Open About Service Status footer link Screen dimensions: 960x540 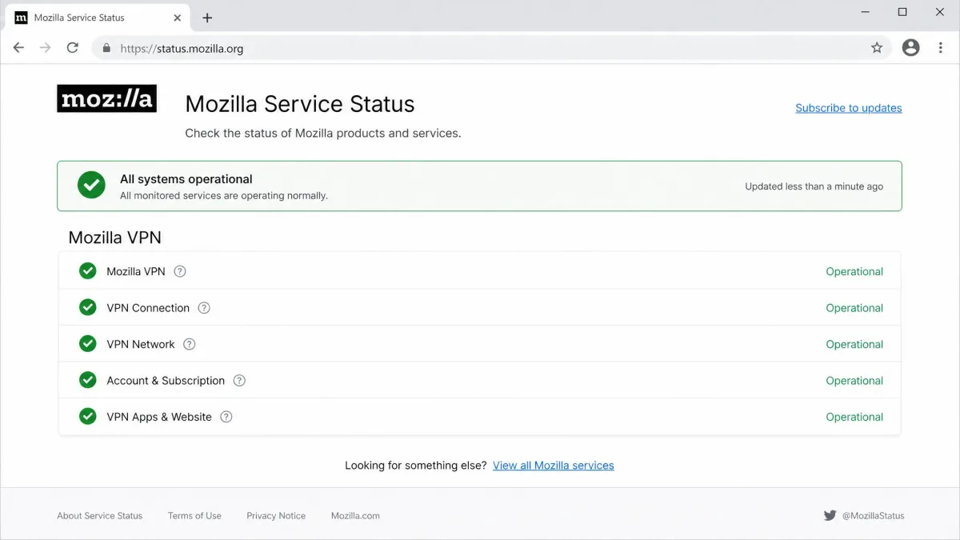pos(99,516)
